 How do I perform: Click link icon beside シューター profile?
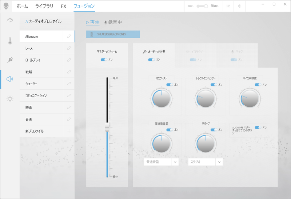click(69, 84)
